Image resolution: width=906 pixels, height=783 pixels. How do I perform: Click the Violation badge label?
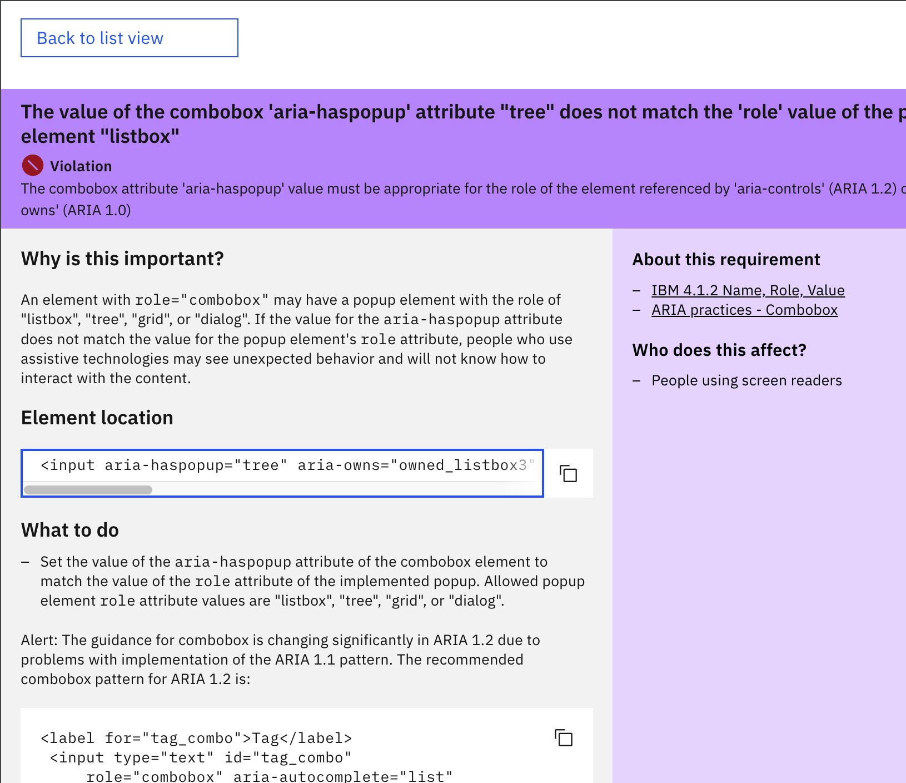(81, 166)
